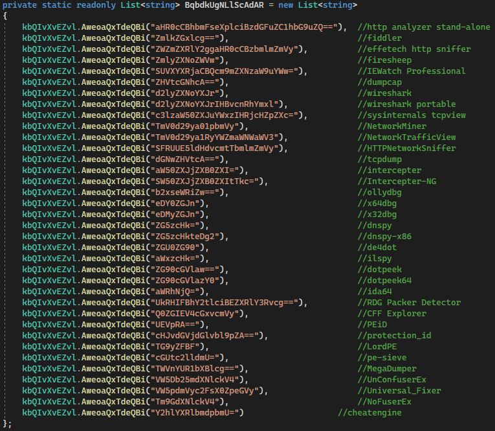The image size is (495, 431).
Task: Click the string "TG9yZFBF"
Action: click(175, 347)
